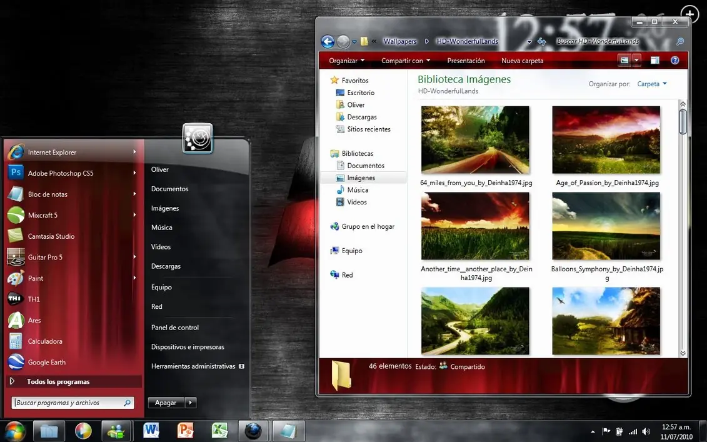
Task: Open the shutdown options arrow next to Apagar
Action: pos(191,403)
